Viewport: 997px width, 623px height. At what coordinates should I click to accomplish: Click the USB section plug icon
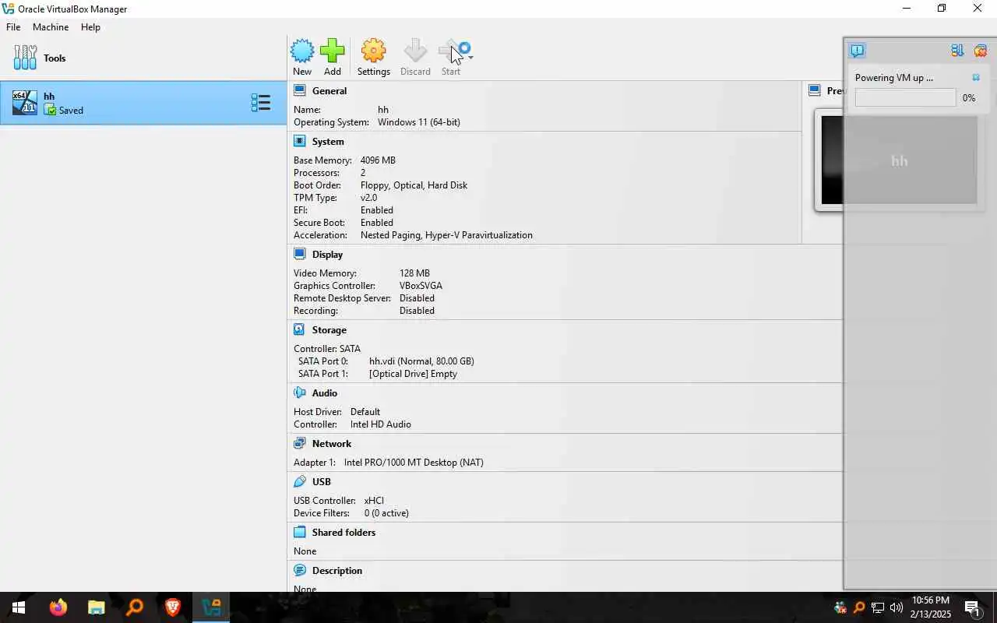click(x=300, y=481)
